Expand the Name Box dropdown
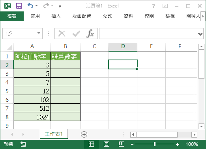206x149 pixels. coord(39,33)
